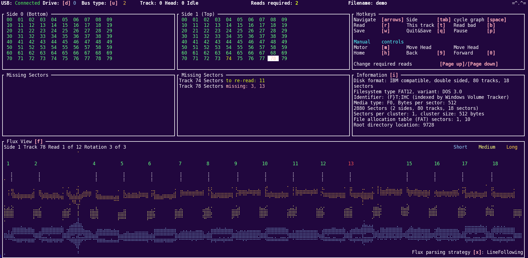Click the [r] Read hotkey
This screenshot has width=528, height=258.
pyautogui.click(x=386, y=25)
